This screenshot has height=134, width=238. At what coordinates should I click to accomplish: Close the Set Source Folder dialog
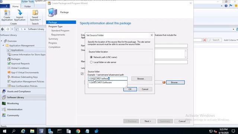[152, 35]
